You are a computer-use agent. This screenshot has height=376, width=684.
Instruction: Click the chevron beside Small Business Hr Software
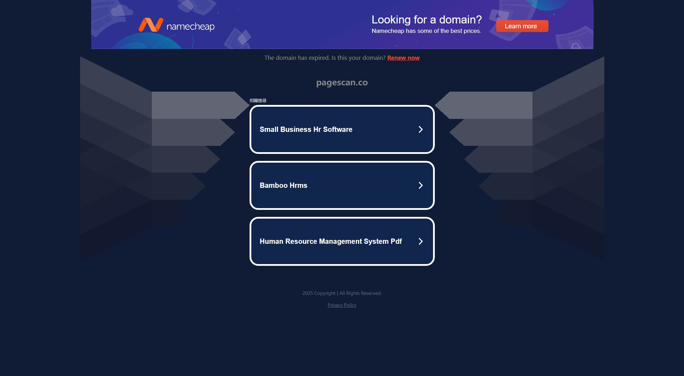pos(420,129)
